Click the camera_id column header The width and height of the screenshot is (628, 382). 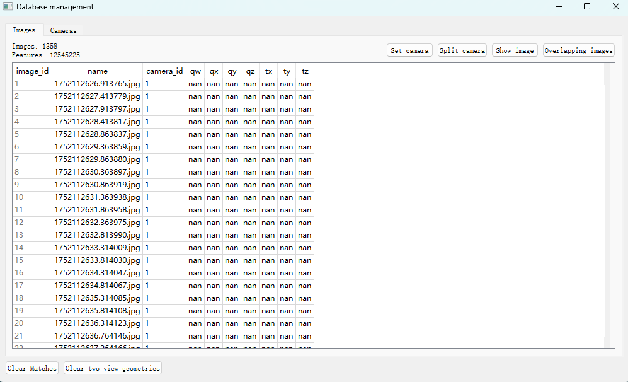[x=164, y=71]
